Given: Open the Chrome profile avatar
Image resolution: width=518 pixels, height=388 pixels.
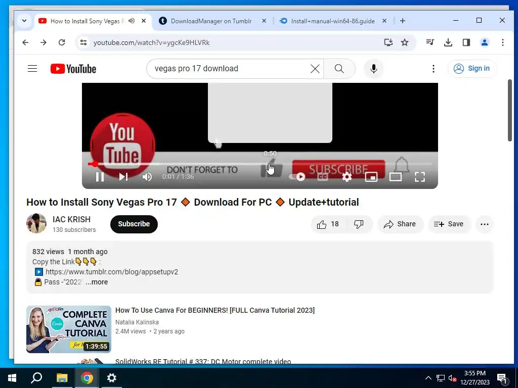Looking at the screenshot, I should 485,42.
